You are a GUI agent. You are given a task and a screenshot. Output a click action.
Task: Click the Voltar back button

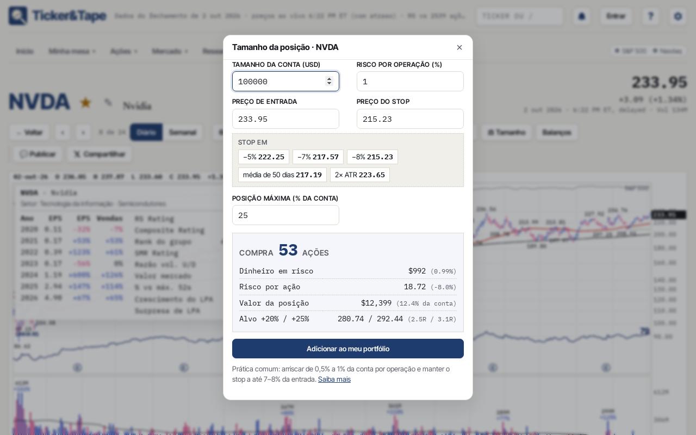coord(29,132)
